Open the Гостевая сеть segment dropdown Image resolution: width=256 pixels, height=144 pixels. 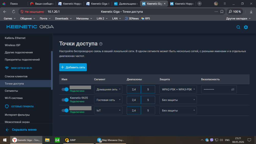coord(108,100)
